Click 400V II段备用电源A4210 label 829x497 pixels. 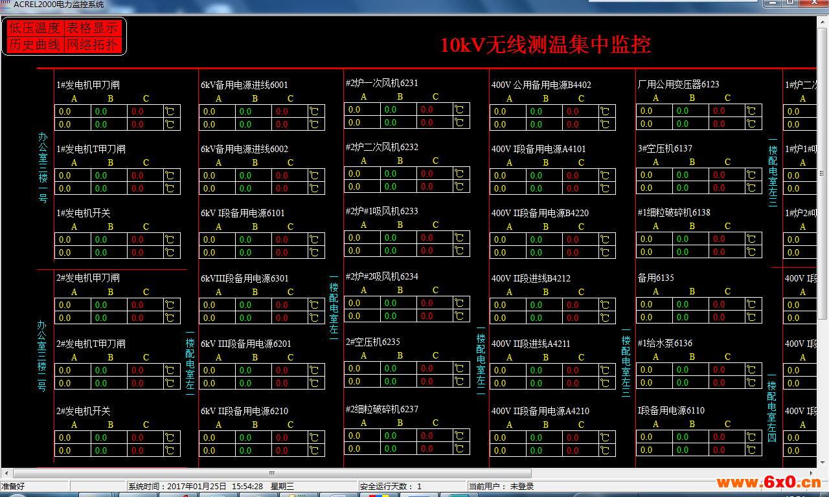540,411
